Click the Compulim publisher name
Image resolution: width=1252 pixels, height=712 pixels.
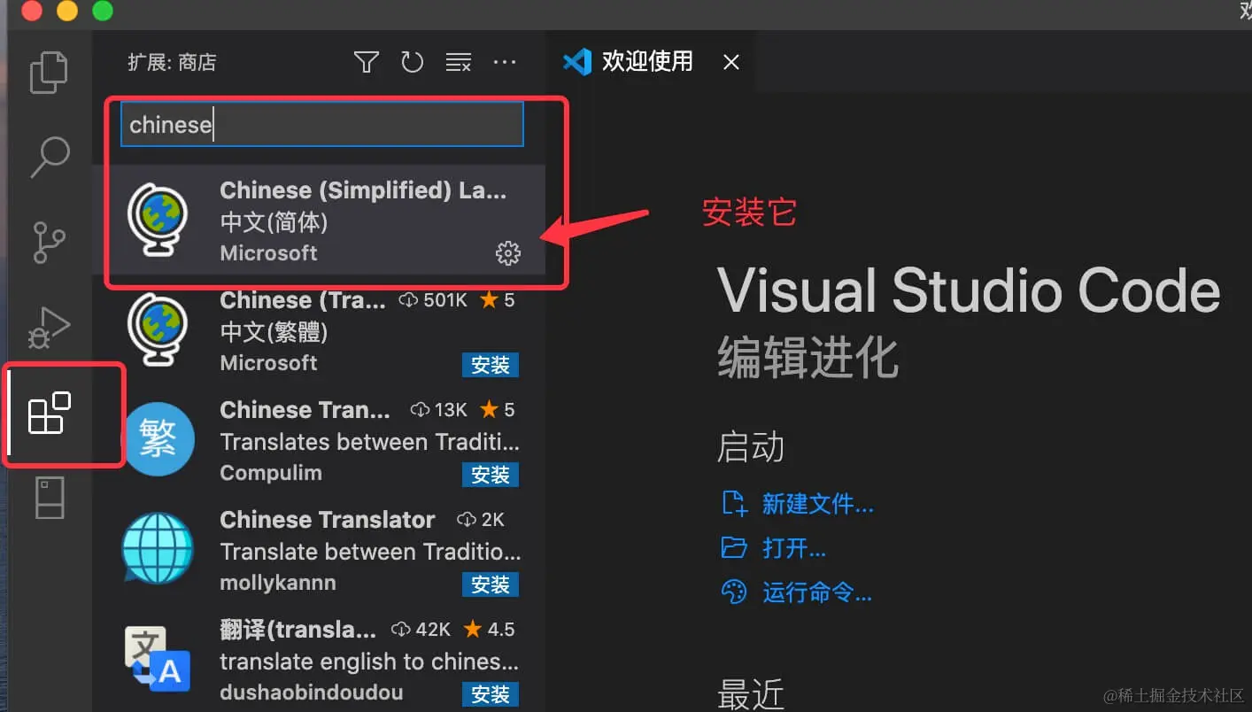270,473
